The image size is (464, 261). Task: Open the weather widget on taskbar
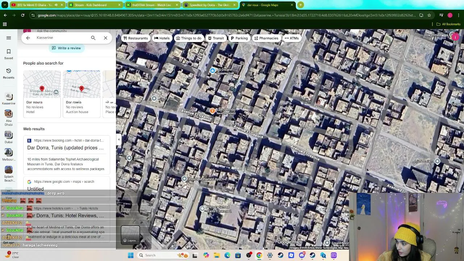[12, 255]
